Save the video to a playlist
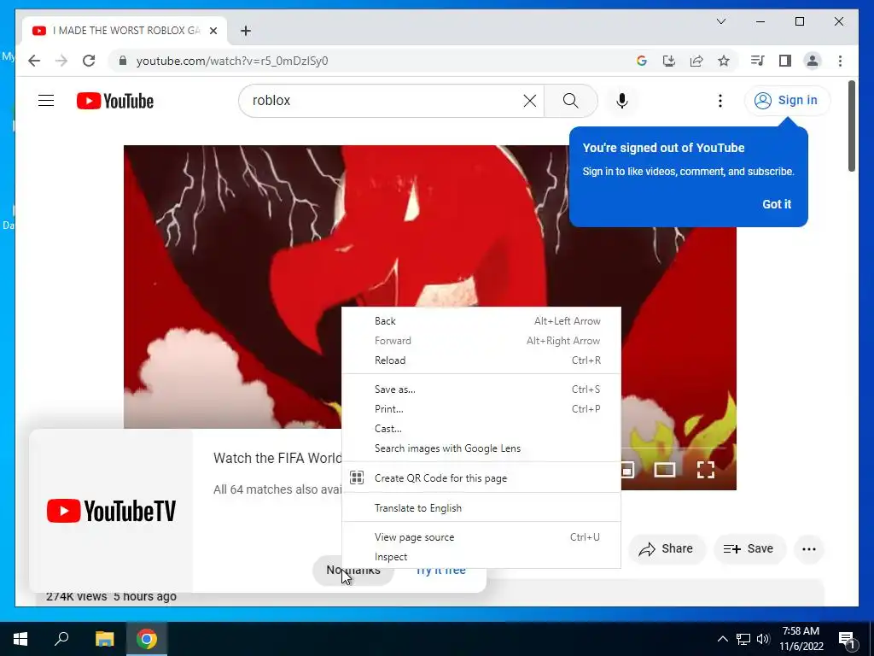Image resolution: width=874 pixels, height=656 pixels. pos(749,549)
